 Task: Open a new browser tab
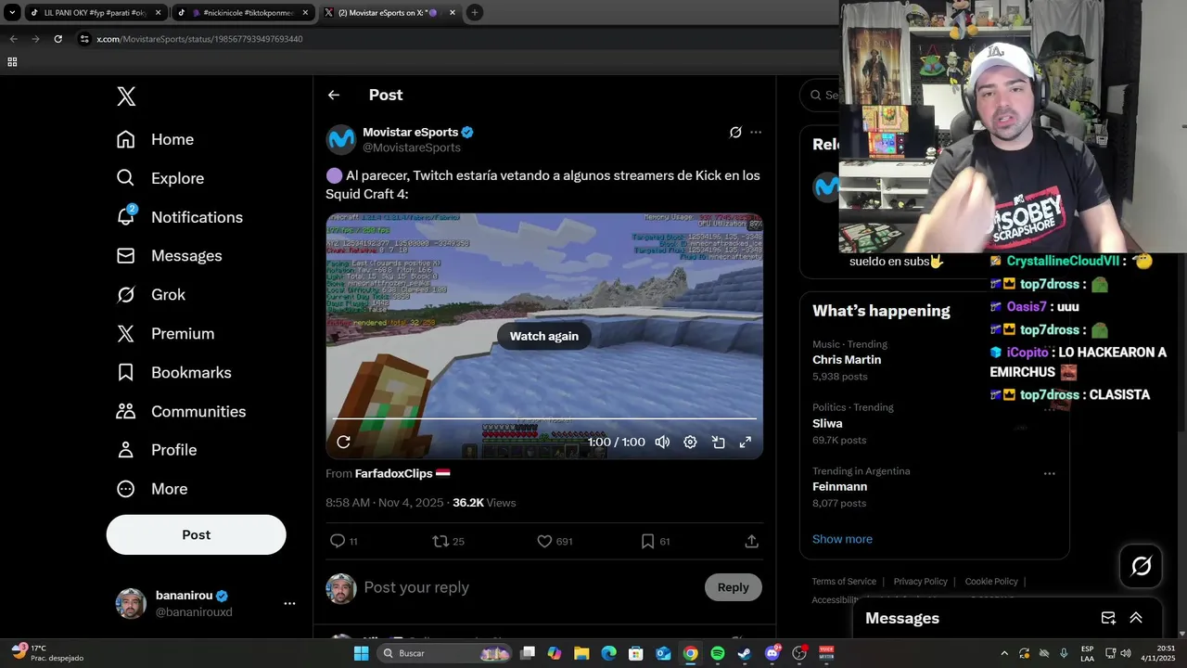tap(475, 13)
